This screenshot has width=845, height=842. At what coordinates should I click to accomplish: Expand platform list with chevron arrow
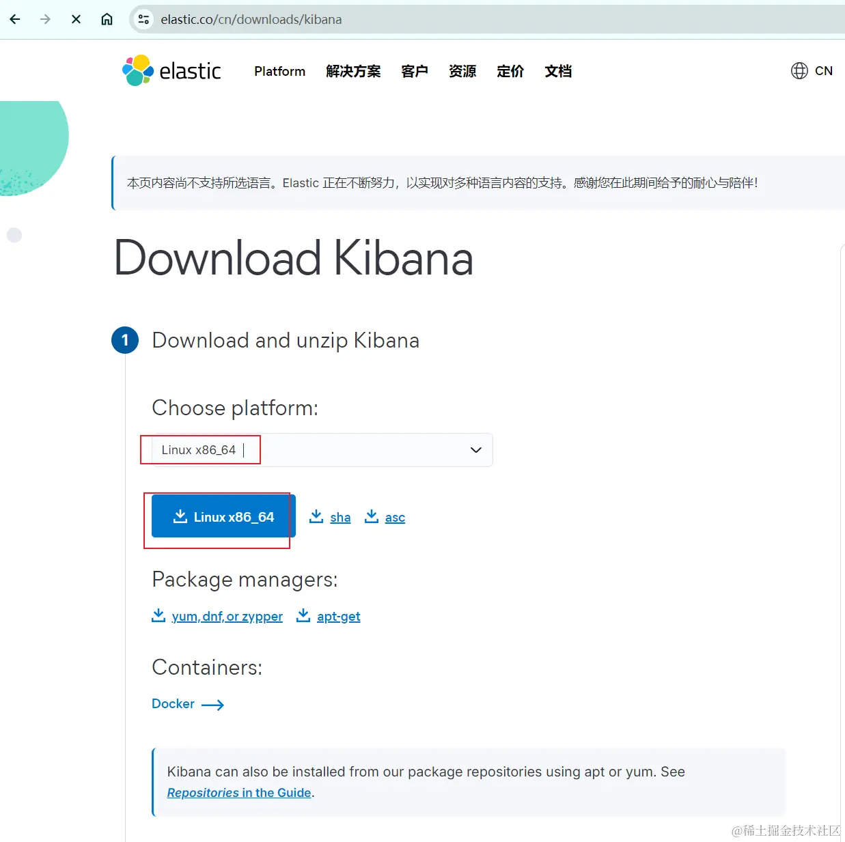476,450
